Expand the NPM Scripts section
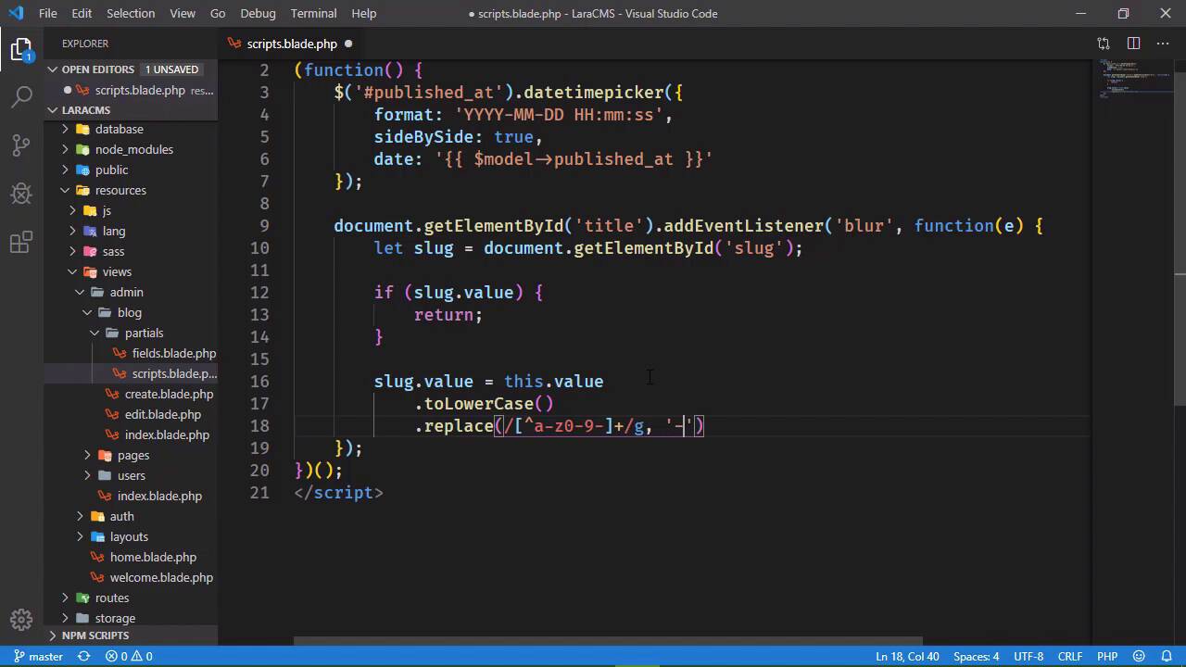Screen dimensions: 1186x667 point(95,636)
